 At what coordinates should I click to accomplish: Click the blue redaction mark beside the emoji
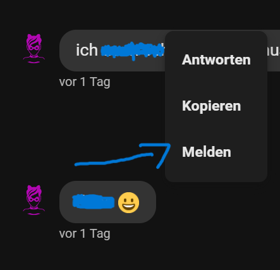[94, 202]
